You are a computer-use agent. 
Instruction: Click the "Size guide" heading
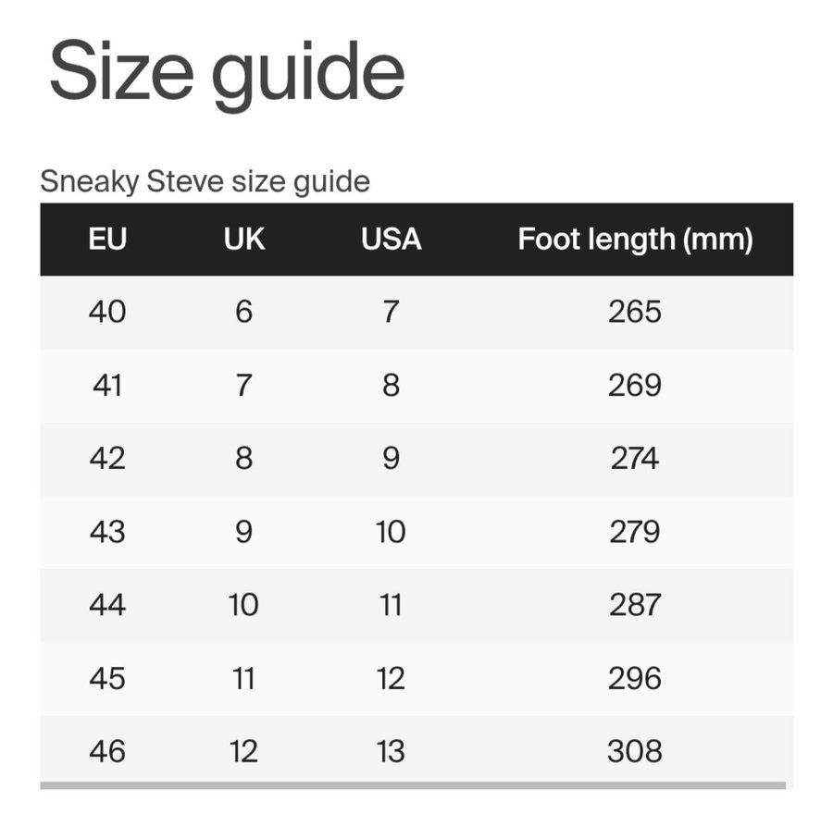(x=227, y=74)
